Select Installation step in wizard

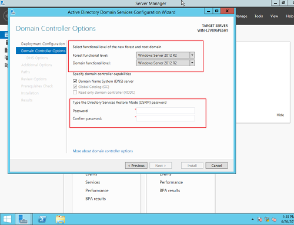(x=30, y=93)
